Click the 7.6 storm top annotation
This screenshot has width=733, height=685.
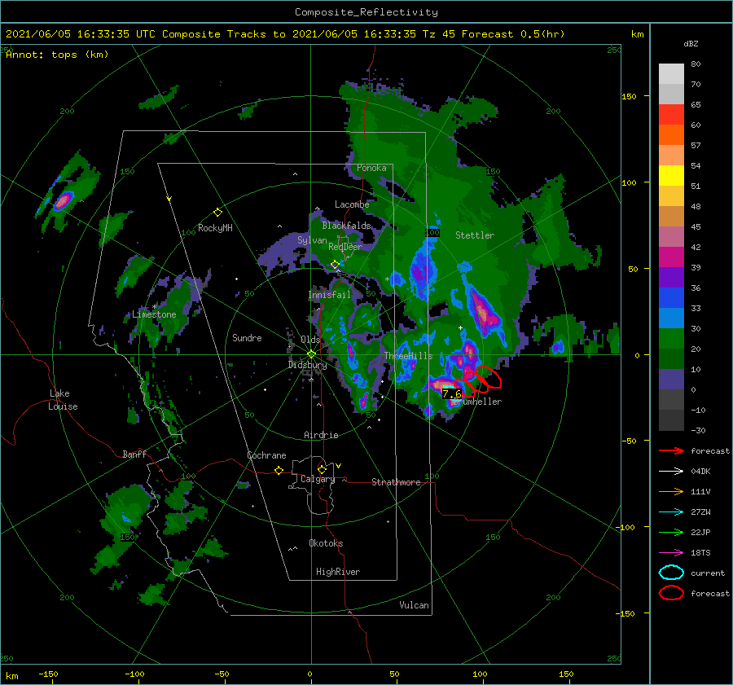452,393
